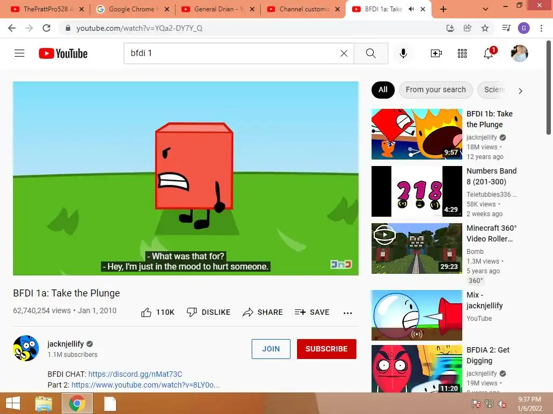
Task: Go forward with the browser forward arrow
Action: point(29,28)
